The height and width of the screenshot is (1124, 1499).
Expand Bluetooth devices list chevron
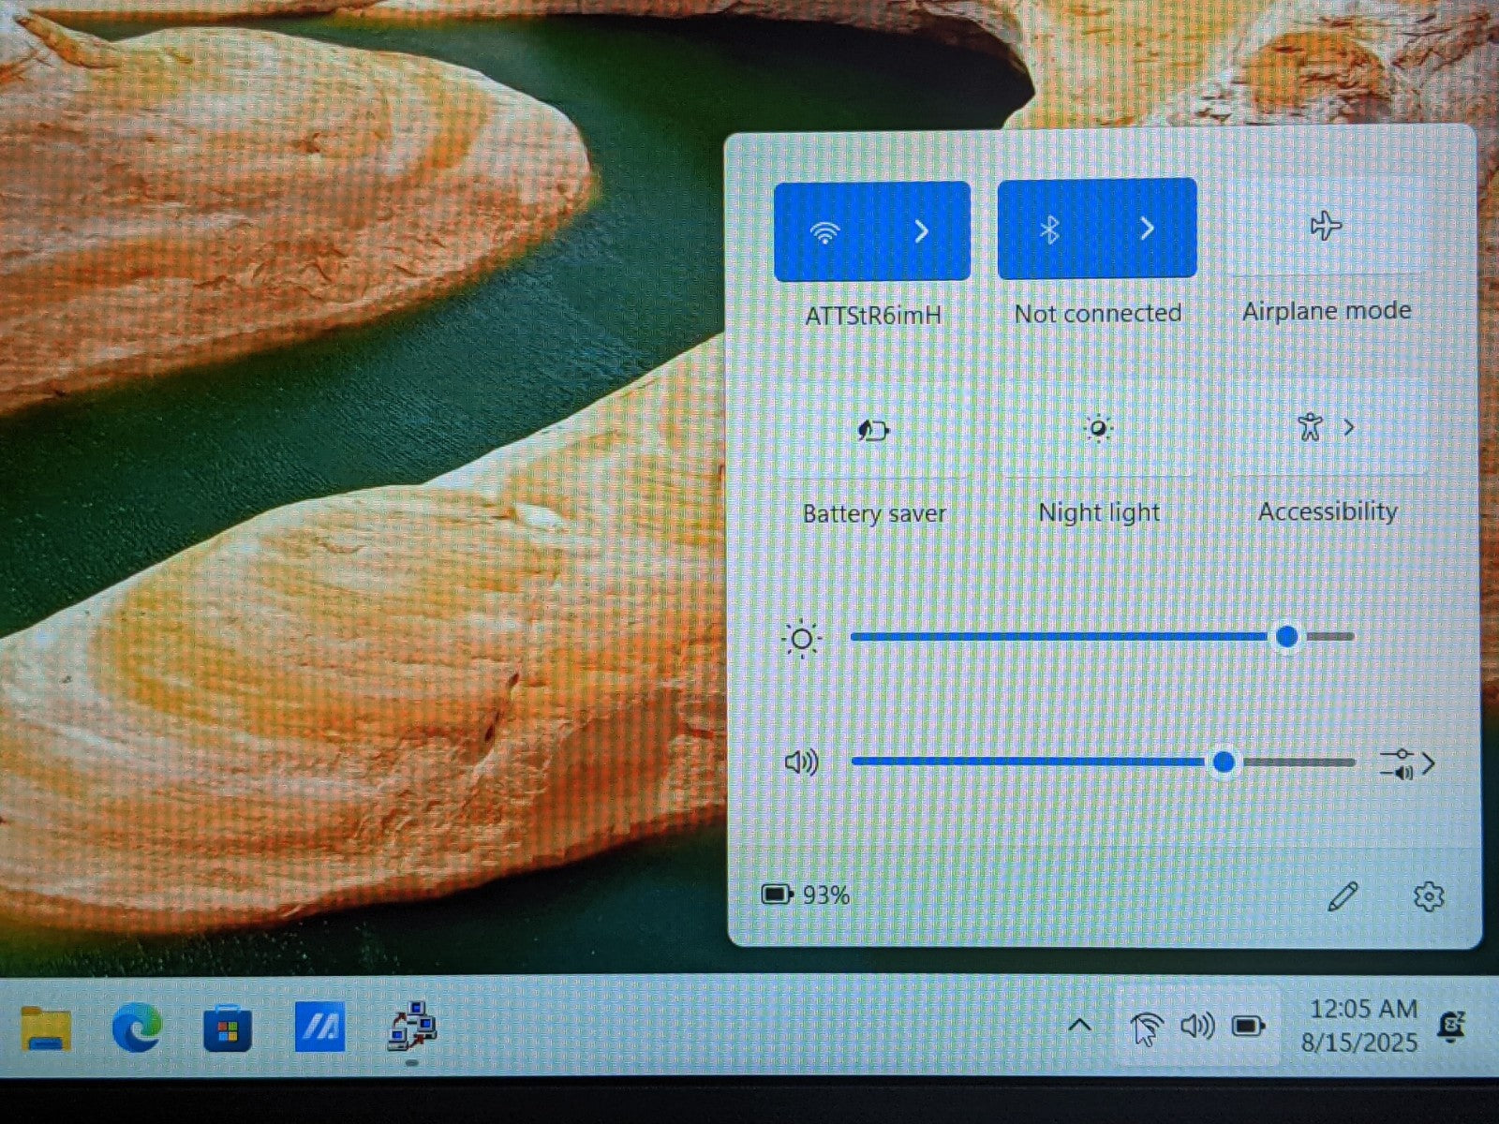(x=1147, y=229)
